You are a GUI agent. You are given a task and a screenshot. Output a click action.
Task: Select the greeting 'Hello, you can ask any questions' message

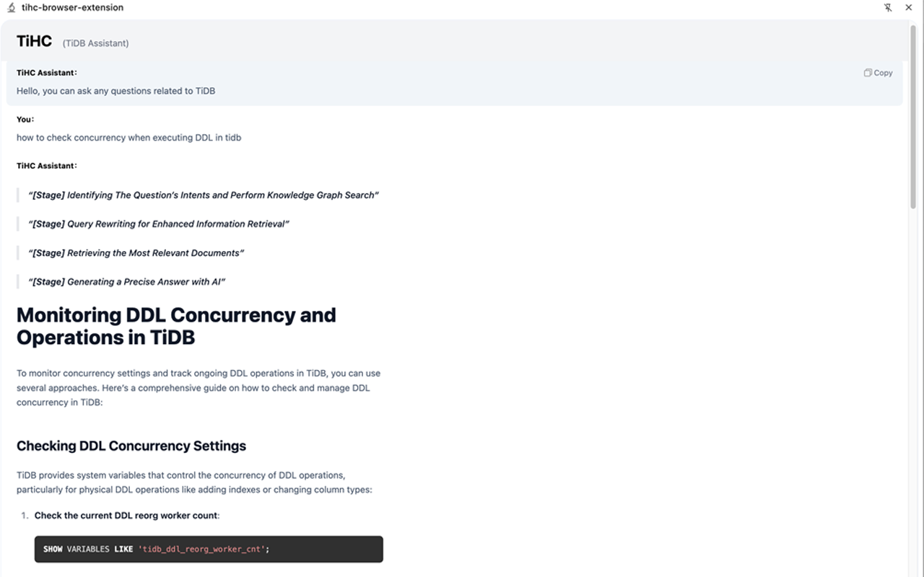pos(115,91)
